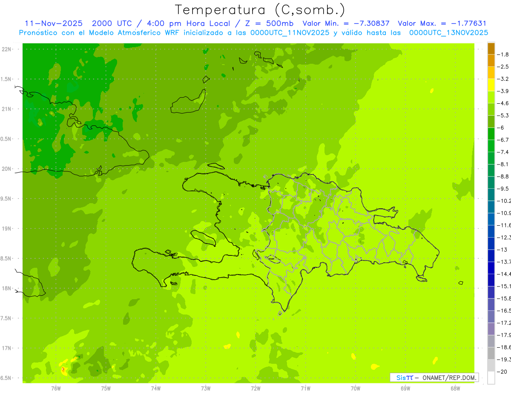Click the '-5.3' color scale label
The image size is (511, 394).
pos(503,116)
